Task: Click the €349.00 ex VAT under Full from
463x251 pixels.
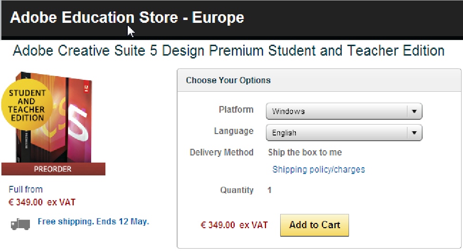Action: (42, 202)
